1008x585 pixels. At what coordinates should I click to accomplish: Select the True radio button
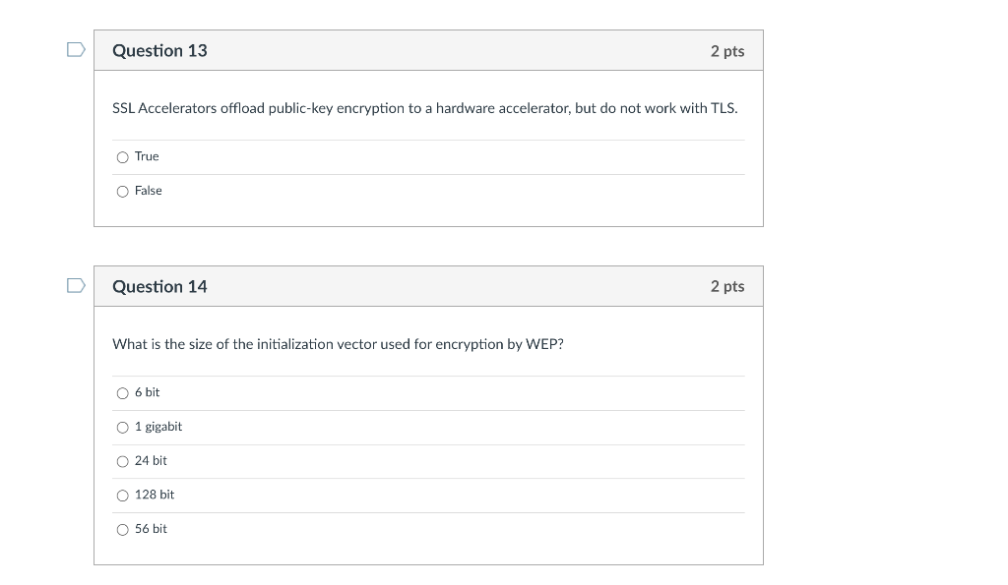tap(122, 157)
